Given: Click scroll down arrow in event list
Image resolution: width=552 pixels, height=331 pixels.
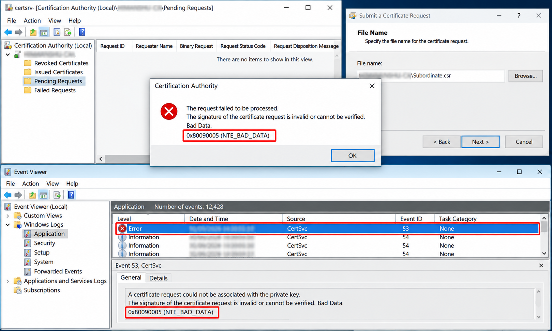Looking at the screenshot, I should pyautogui.click(x=544, y=253).
